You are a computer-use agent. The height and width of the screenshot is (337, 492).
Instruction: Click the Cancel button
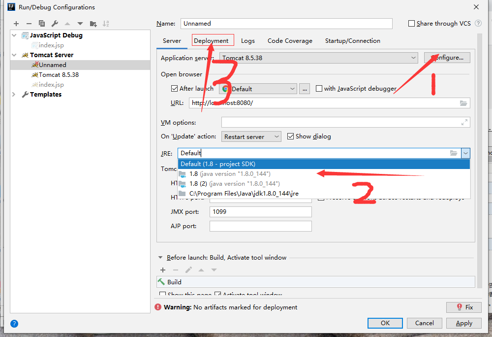coord(424,323)
